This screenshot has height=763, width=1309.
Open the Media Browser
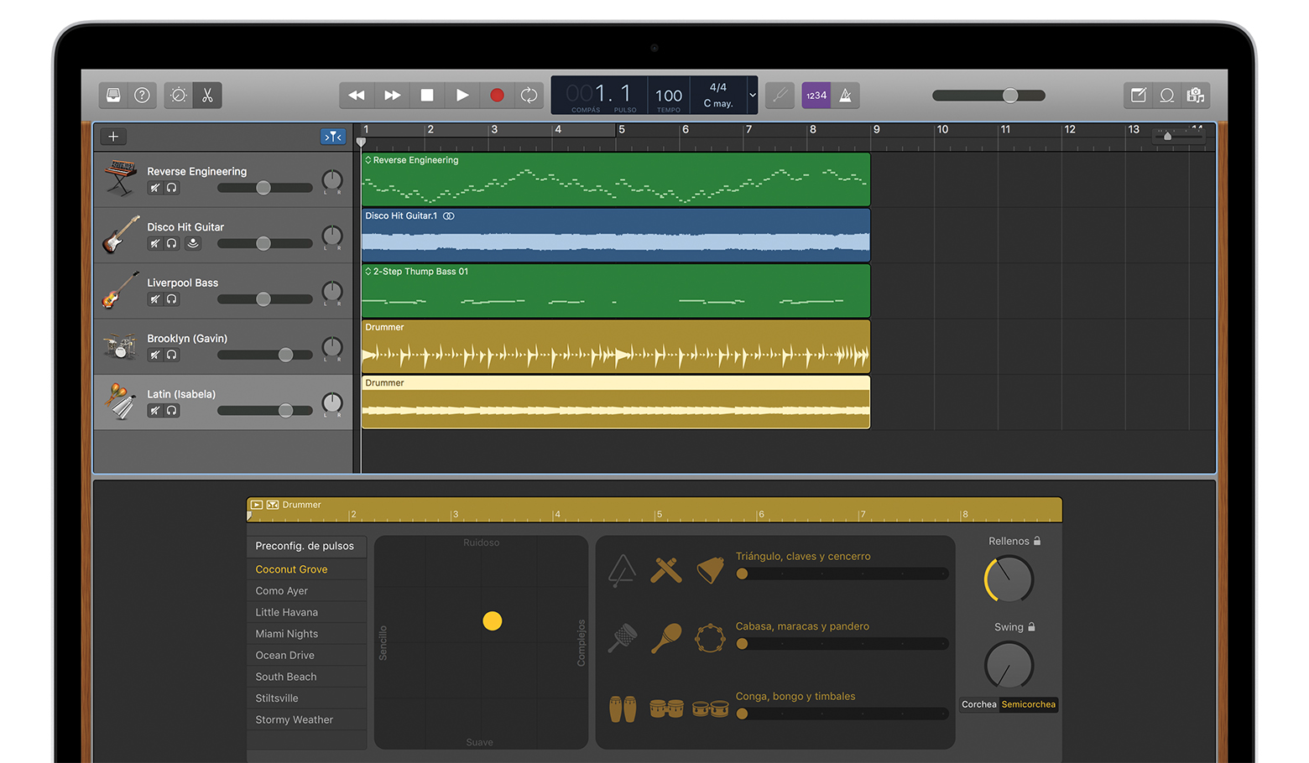click(x=1196, y=96)
